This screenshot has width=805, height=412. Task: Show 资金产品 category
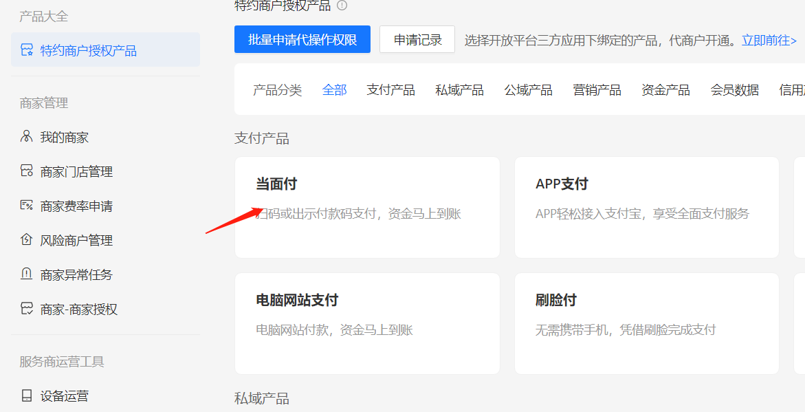click(x=666, y=90)
